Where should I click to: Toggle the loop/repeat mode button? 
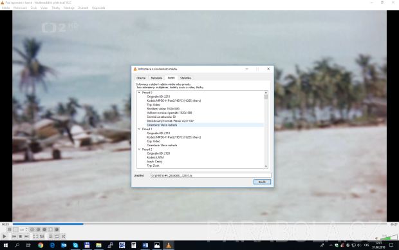point(57,236)
